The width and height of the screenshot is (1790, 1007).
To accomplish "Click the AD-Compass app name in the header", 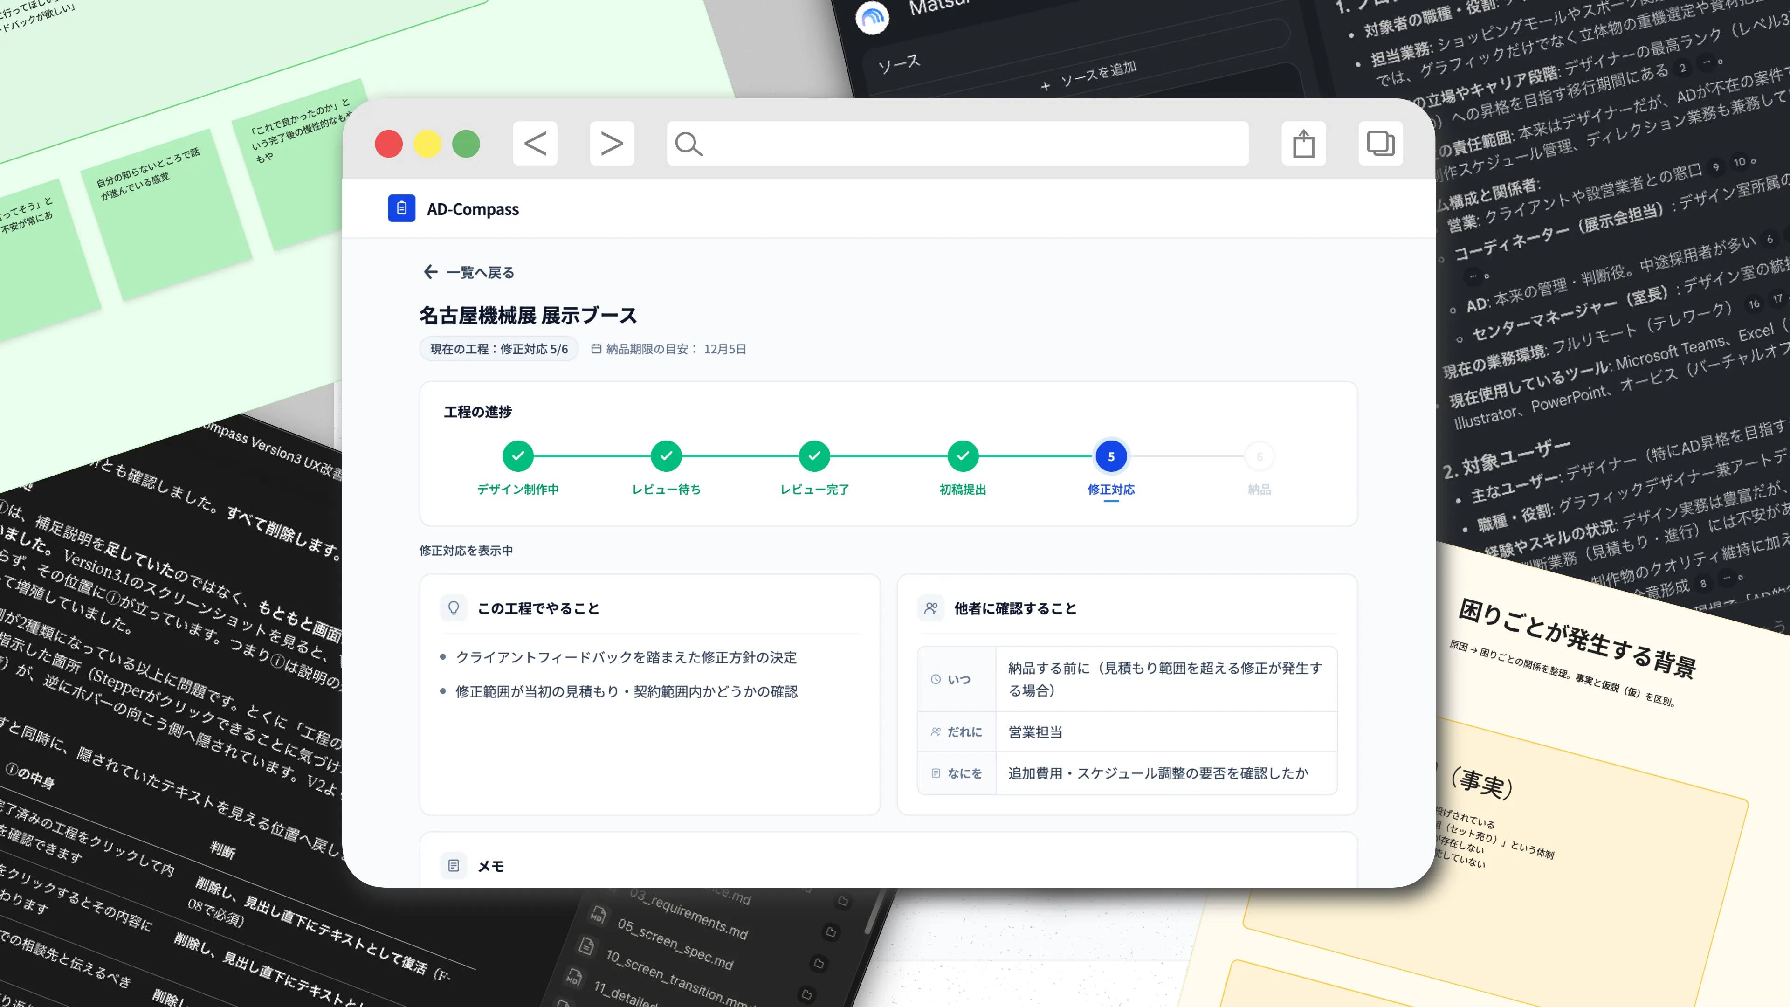I will (473, 209).
